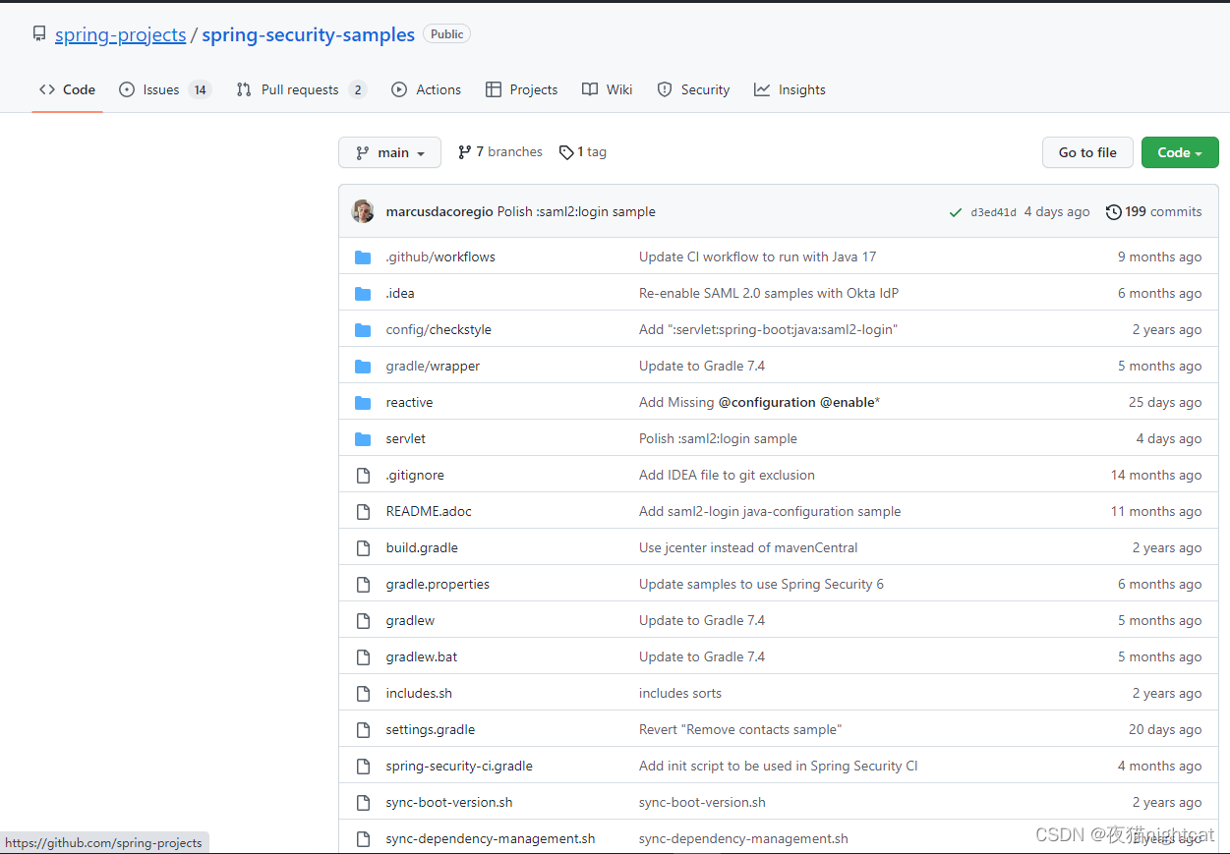Open the build.gradle file

coord(422,548)
